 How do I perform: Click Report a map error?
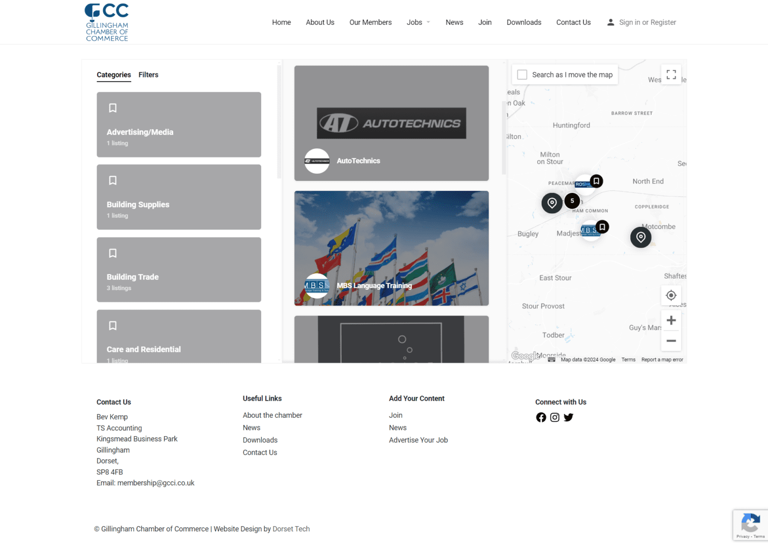pos(662,360)
